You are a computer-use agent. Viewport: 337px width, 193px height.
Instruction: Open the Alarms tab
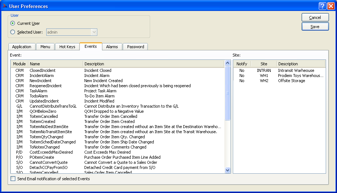click(x=112, y=47)
